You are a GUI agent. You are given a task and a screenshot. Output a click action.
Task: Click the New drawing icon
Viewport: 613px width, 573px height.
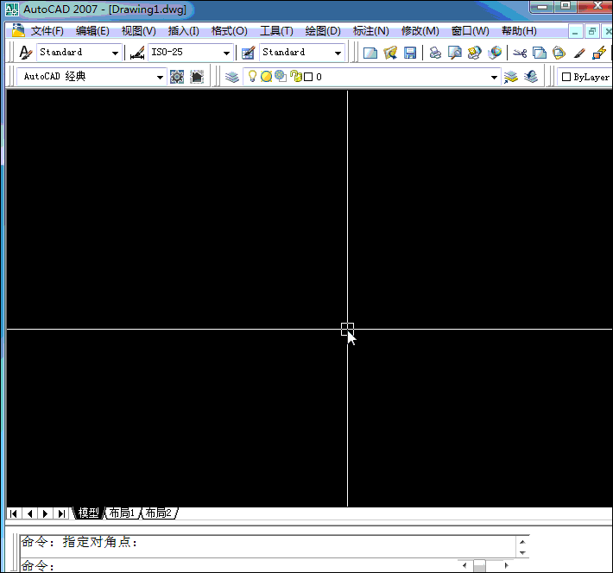(x=370, y=53)
